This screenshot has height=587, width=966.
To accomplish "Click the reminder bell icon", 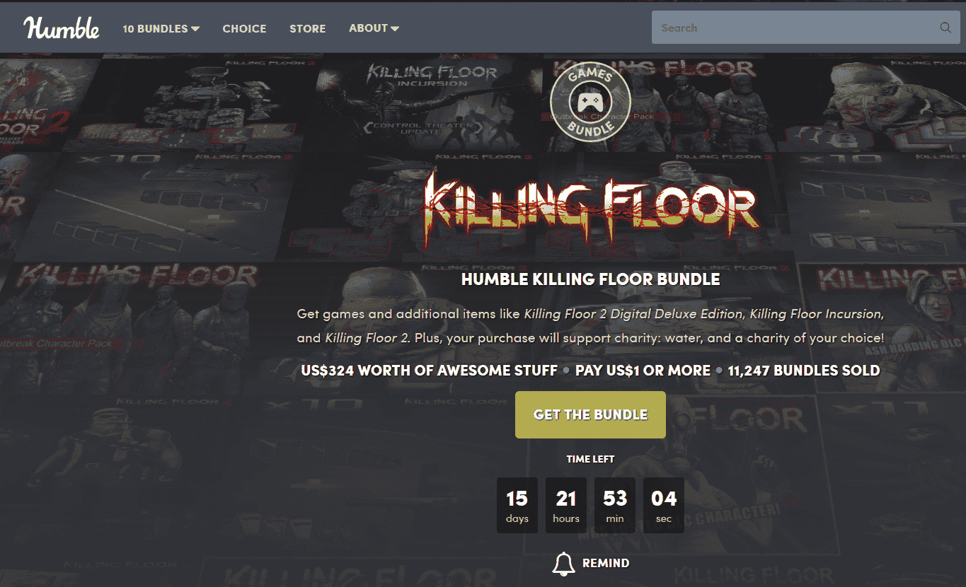I will pos(564,564).
